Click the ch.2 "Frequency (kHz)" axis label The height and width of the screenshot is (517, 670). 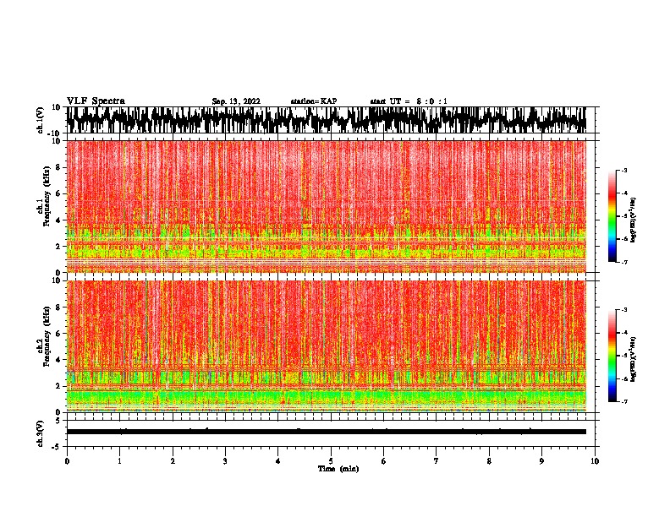47,336
